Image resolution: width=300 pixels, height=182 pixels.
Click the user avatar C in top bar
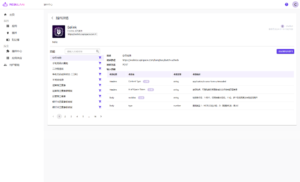pos(295,4)
